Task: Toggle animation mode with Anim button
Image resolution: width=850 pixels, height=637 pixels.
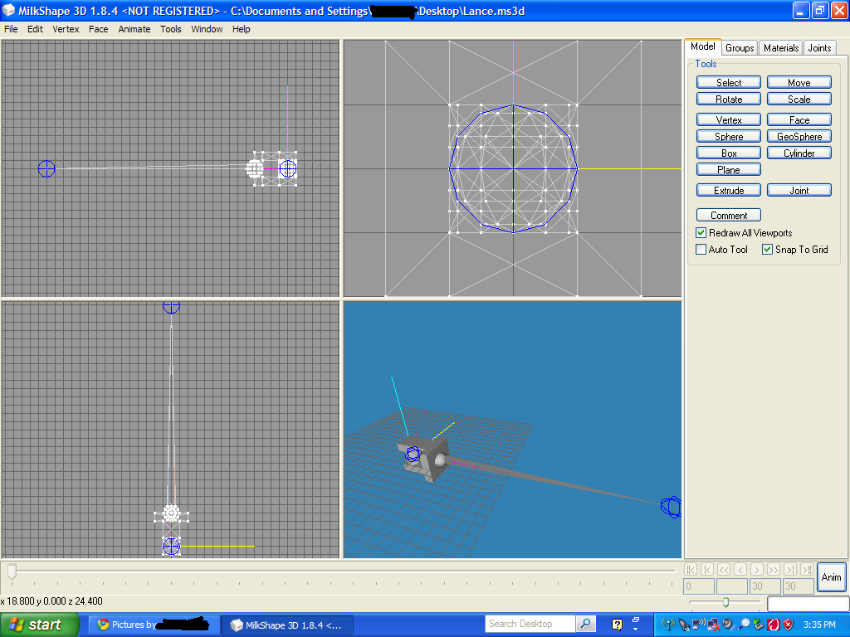Action: pyautogui.click(x=831, y=576)
